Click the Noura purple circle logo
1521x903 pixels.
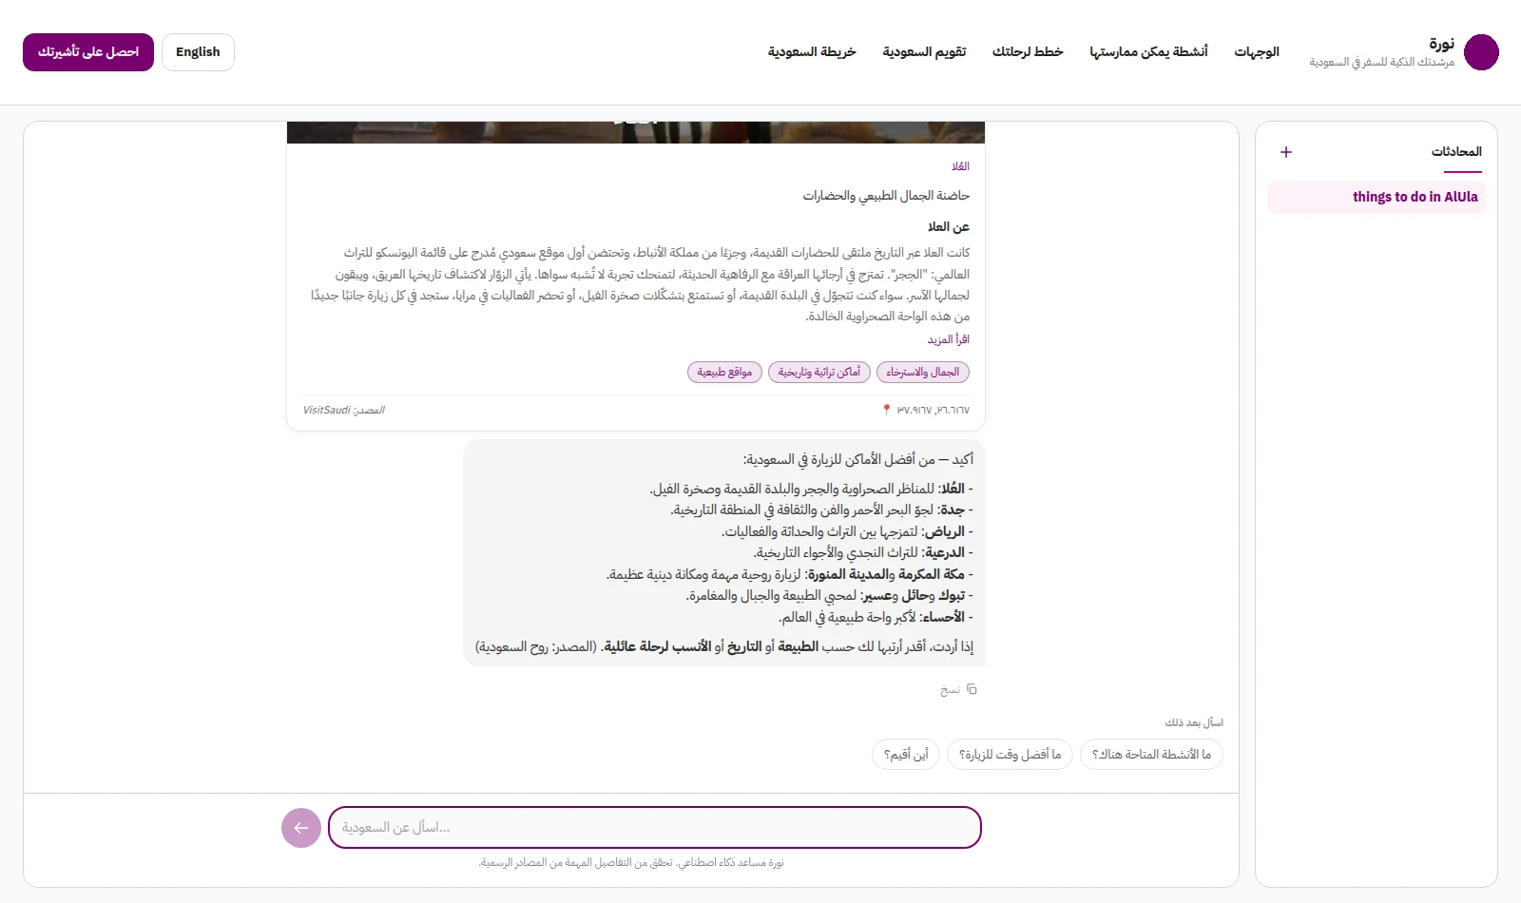click(x=1481, y=52)
